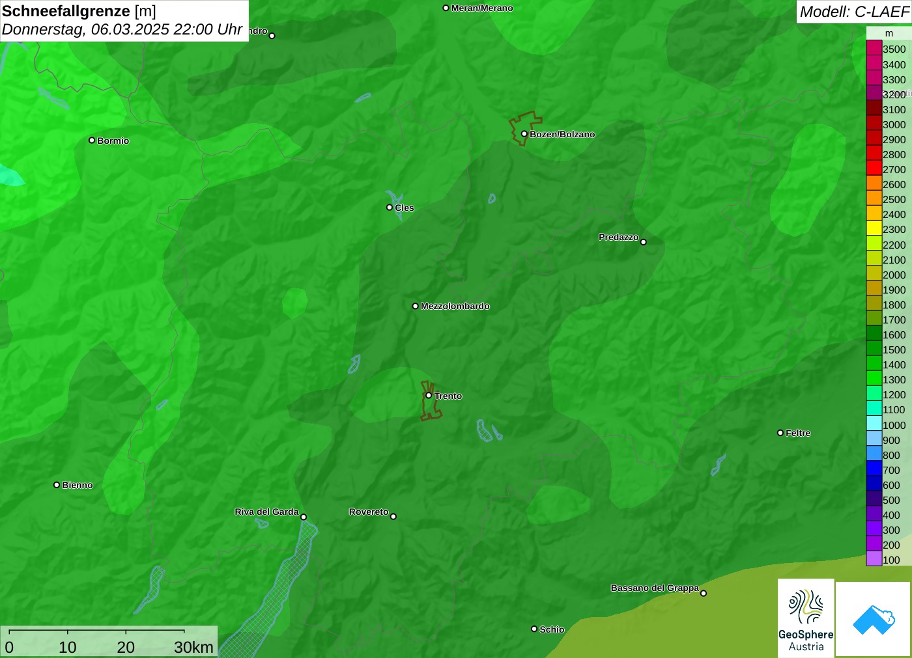Image resolution: width=912 pixels, height=658 pixels.
Task: Select the Bassano del Grappa marker
Action: click(704, 593)
